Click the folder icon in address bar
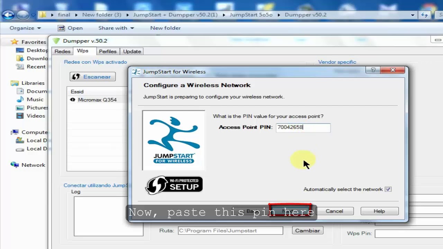Screen dimensions: 443x249 (43, 15)
